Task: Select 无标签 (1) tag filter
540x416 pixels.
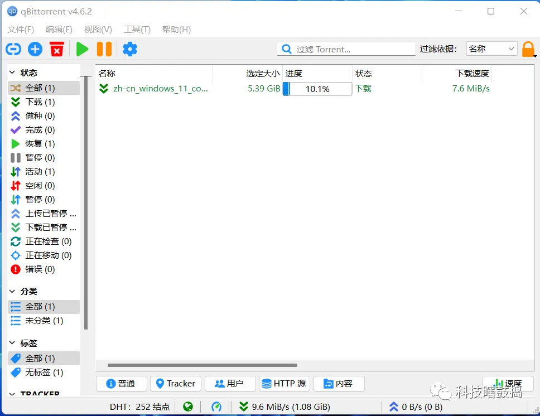Action: (x=44, y=373)
